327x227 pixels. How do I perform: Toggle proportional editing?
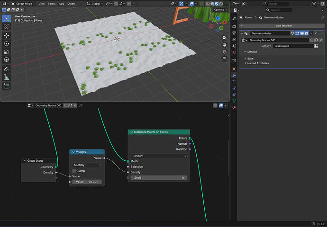tap(129, 4)
